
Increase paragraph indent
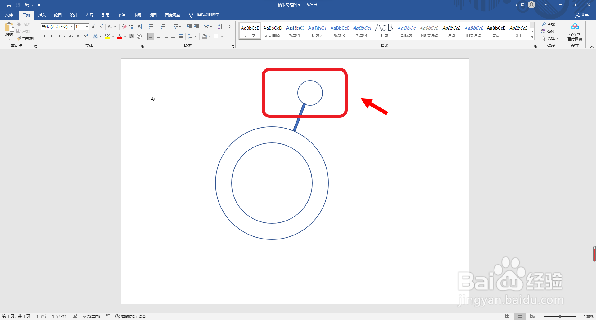(196, 27)
